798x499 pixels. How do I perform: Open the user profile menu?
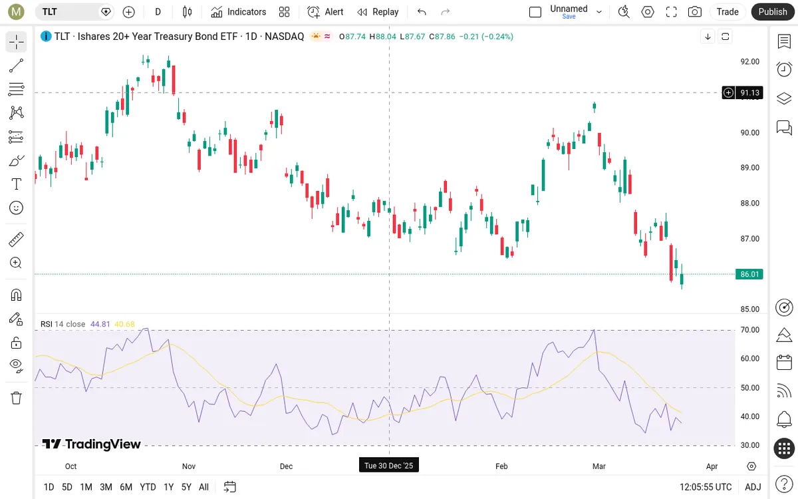[x=17, y=11]
